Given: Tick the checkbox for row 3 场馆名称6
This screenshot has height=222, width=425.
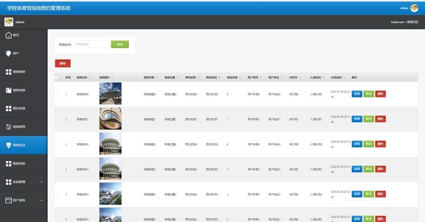Looking at the screenshot, I should coord(56,144).
